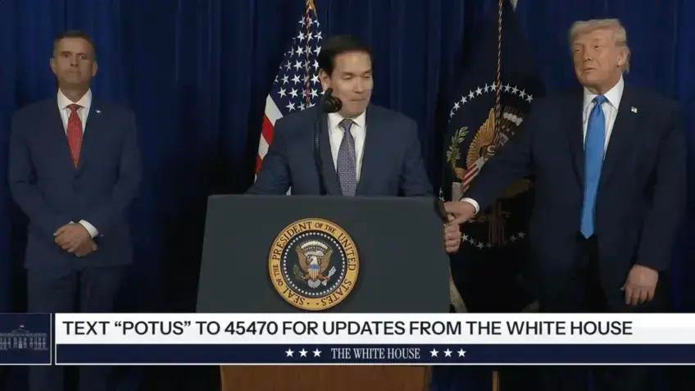Click the patterned purple tie of the speaker
This screenshot has width=695, height=391.
(x=347, y=157)
